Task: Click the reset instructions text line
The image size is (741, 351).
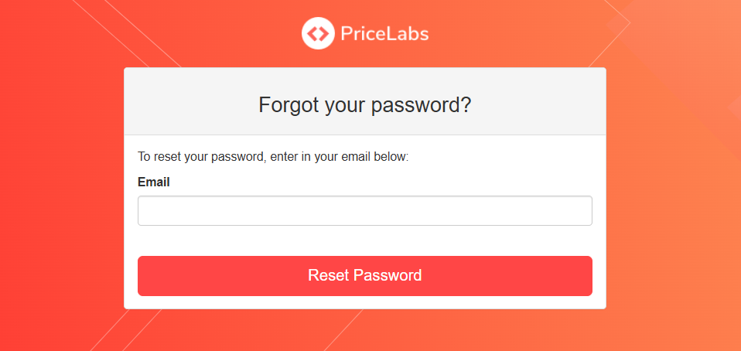Action: click(x=272, y=157)
